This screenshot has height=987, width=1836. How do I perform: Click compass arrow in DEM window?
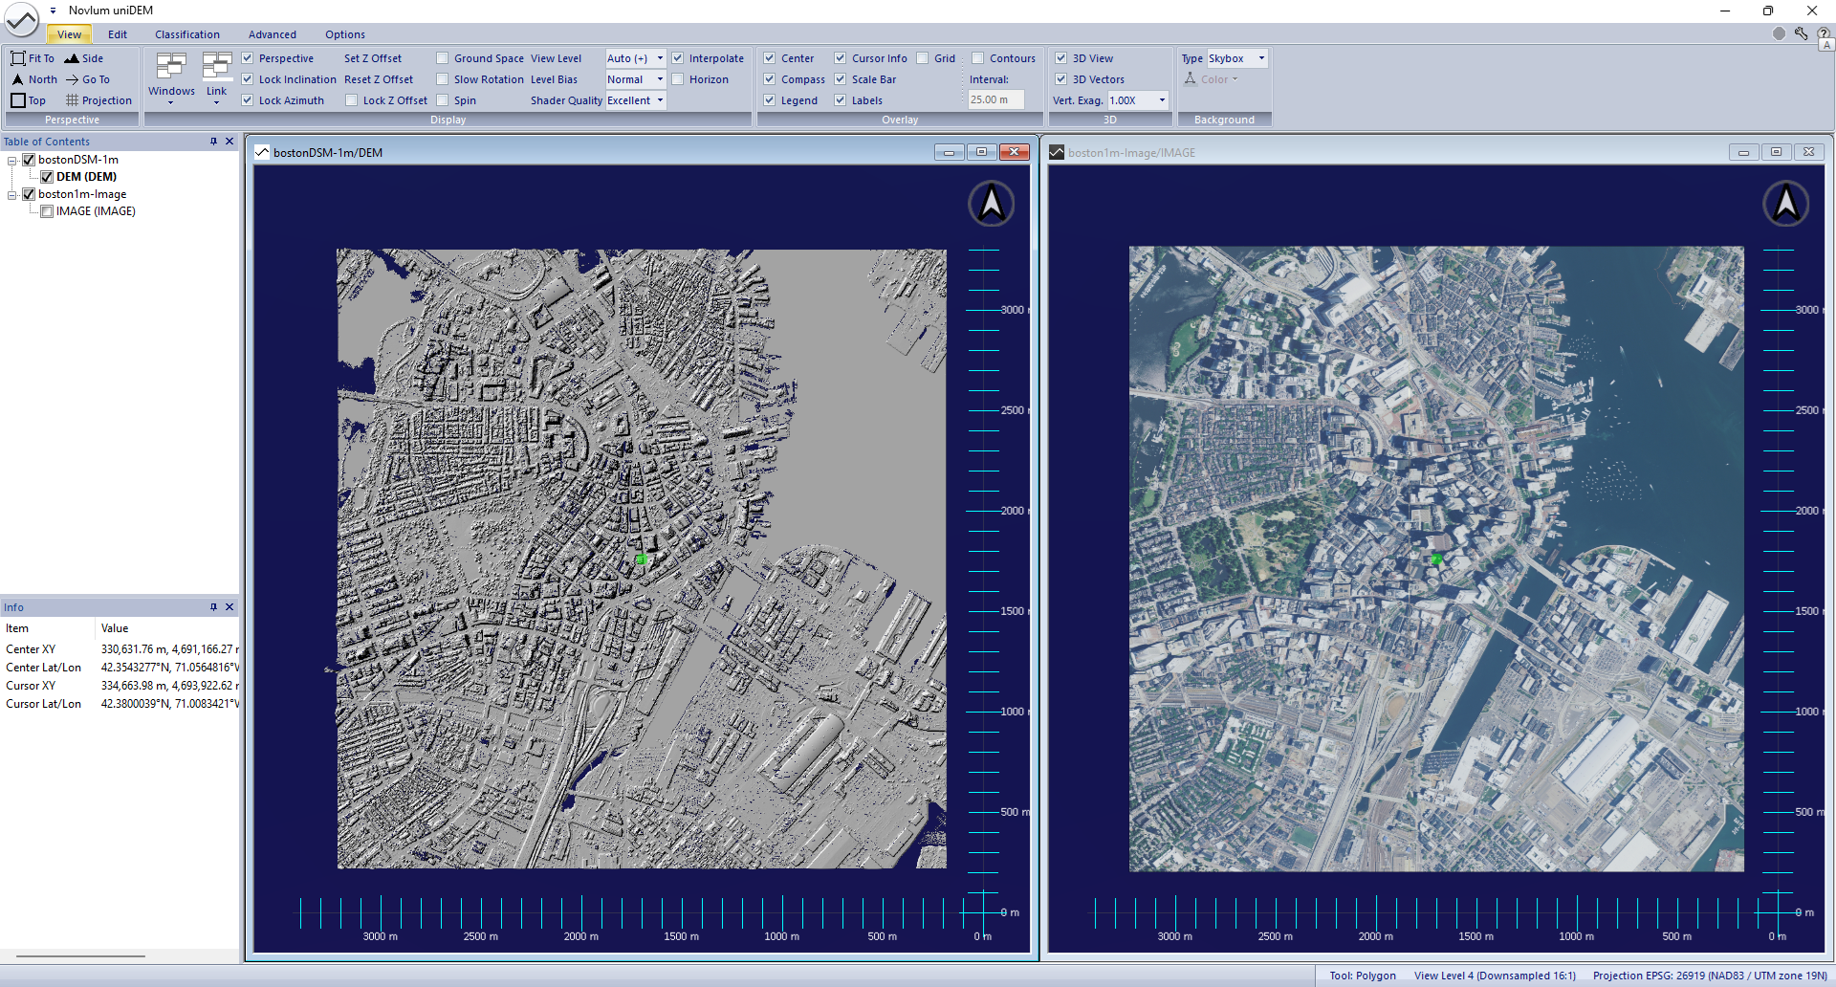point(992,204)
